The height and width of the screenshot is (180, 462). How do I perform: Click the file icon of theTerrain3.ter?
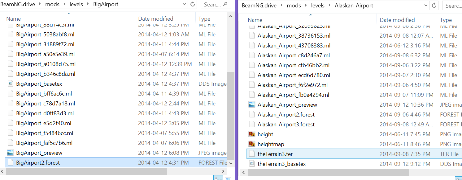tap(252, 154)
